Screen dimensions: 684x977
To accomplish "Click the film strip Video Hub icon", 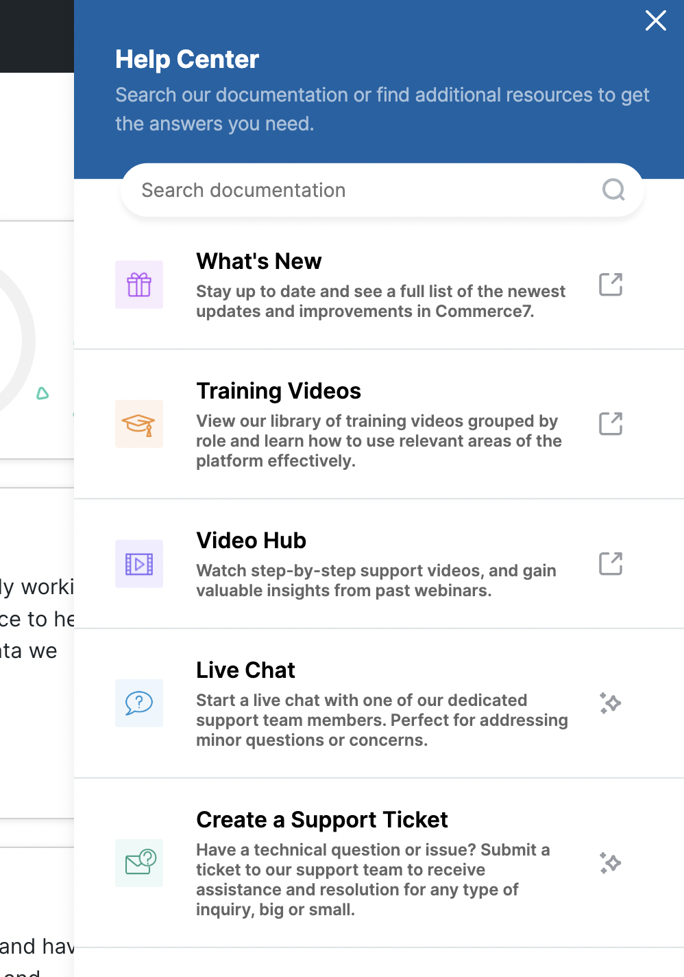I will 138,564.
